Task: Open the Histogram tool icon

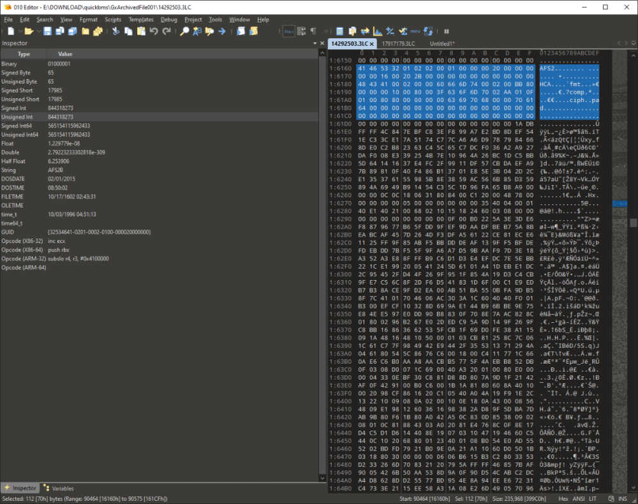Action: 378,31
